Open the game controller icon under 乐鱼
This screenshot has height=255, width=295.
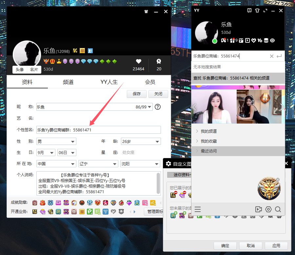(224, 40)
